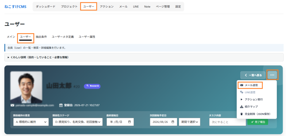
Task: Click the calendar icon in 次回接触予定日 field
Action: point(173,122)
